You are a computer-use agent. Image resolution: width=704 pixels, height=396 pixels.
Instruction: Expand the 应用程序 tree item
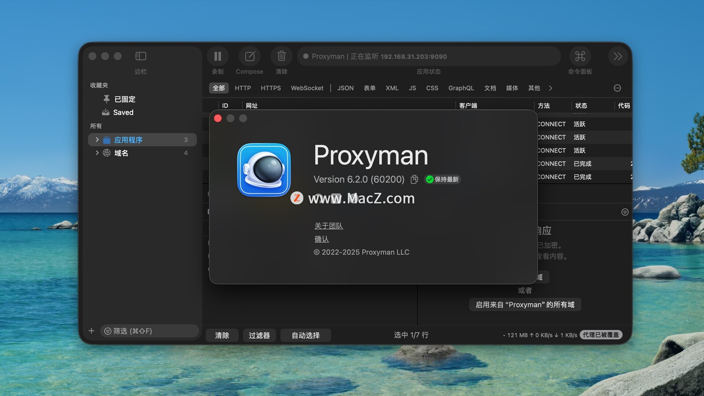pyautogui.click(x=97, y=140)
